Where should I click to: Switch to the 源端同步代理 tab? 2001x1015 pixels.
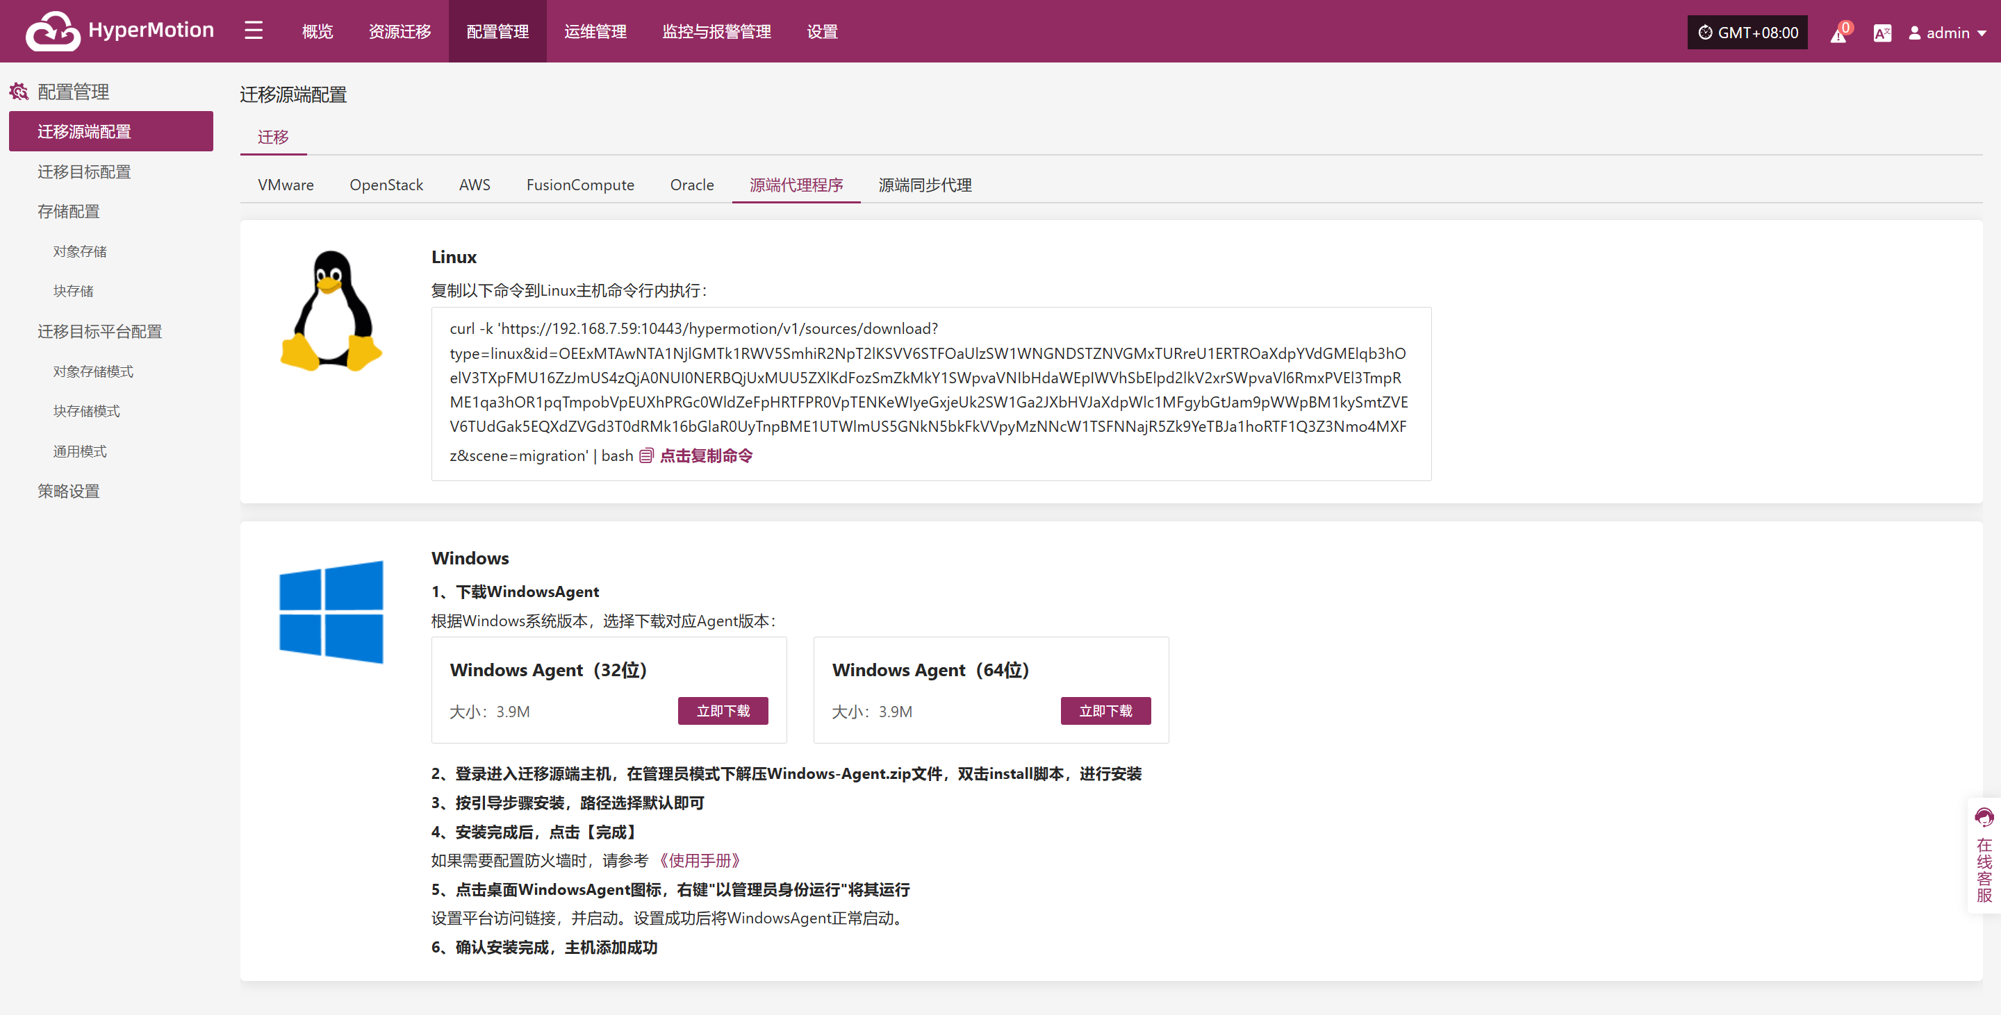coord(925,185)
